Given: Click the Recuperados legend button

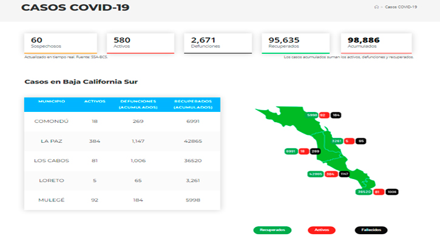Looking at the screenshot, I should 272,230.
